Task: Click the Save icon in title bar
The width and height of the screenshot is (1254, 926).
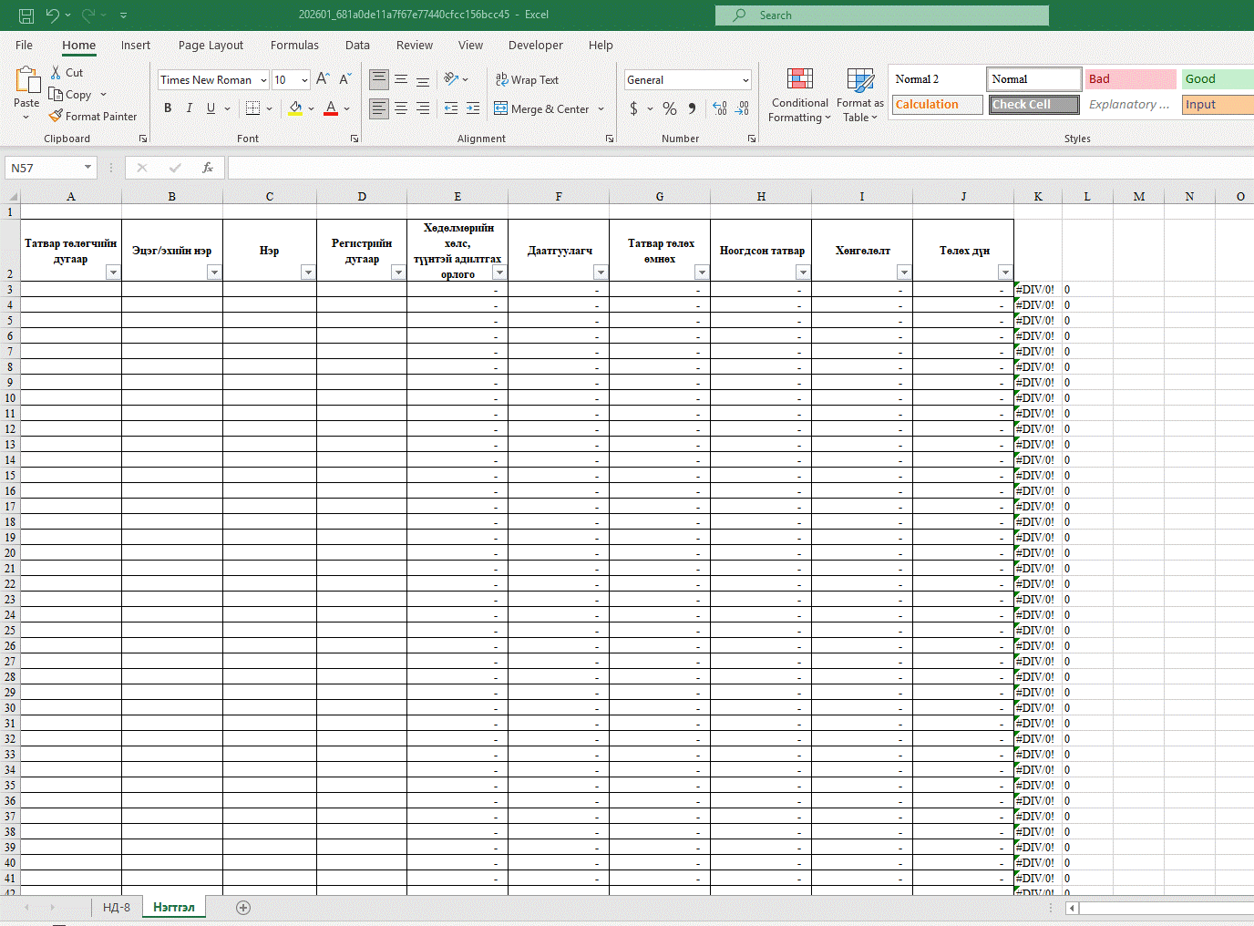Action: (26, 15)
